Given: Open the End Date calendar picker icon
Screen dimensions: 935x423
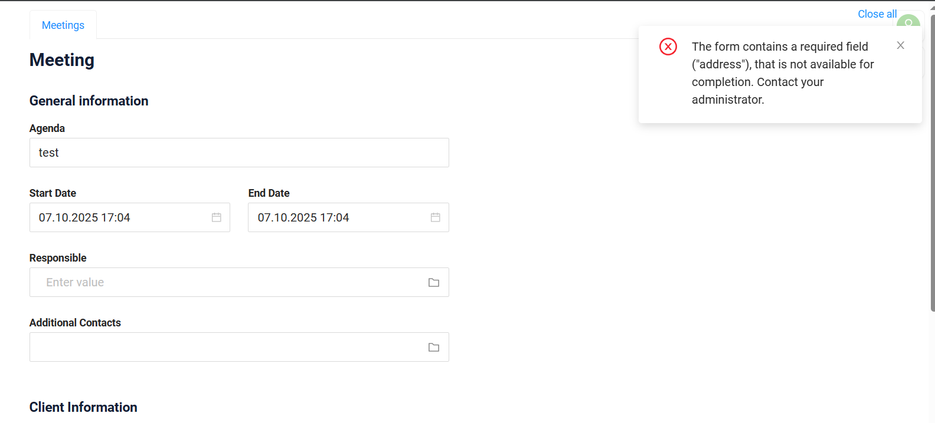Looking at the screenshot, I should click(x=436, y=217).
